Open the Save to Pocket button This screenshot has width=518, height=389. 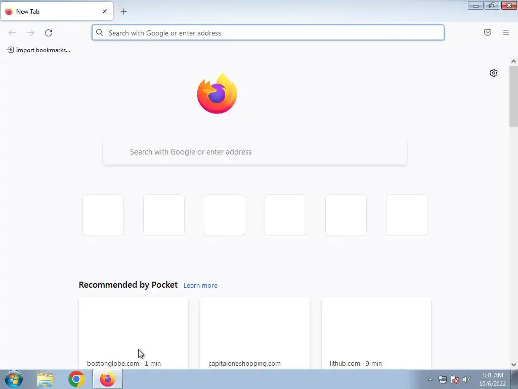[488, 32]
